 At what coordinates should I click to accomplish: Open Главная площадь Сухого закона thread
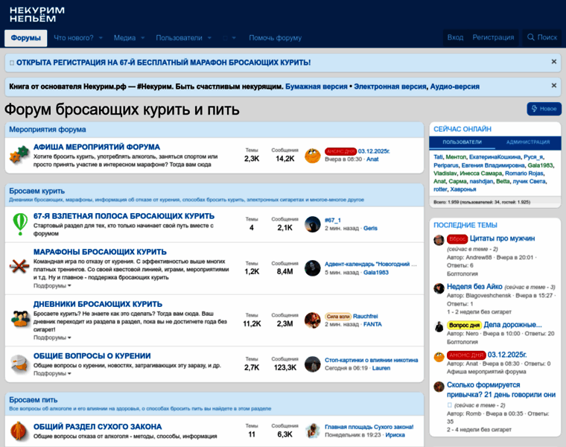click(x=369, y=427)
